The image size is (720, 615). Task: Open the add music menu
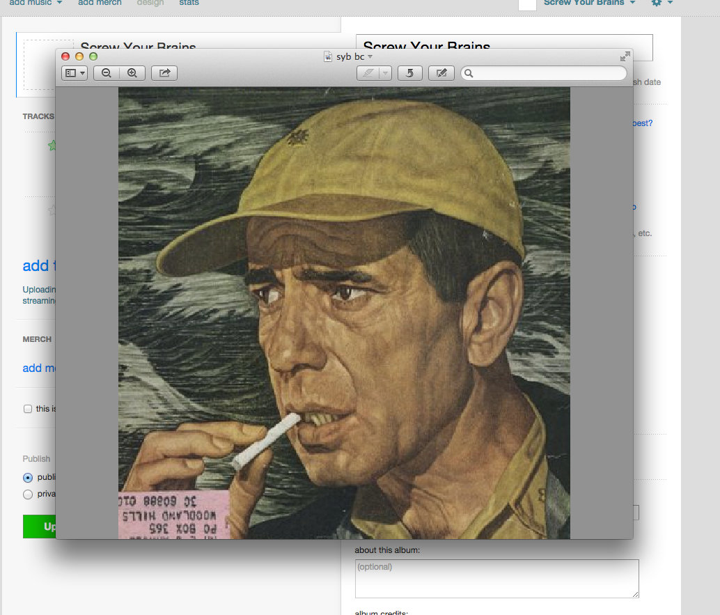[36, 3]
